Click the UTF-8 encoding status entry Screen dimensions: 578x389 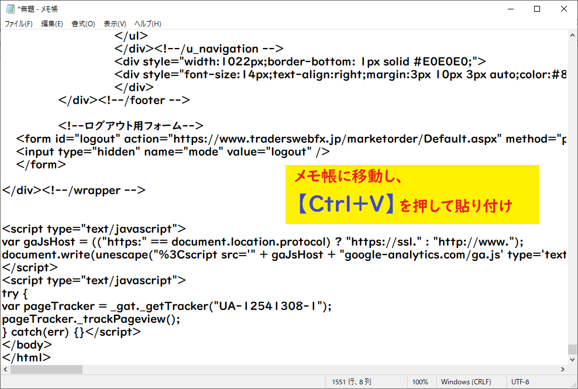coord(520,382)
